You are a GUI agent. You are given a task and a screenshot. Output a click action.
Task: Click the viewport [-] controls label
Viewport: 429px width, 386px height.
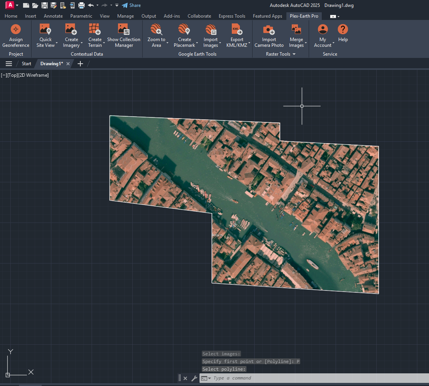pos(4,75)
